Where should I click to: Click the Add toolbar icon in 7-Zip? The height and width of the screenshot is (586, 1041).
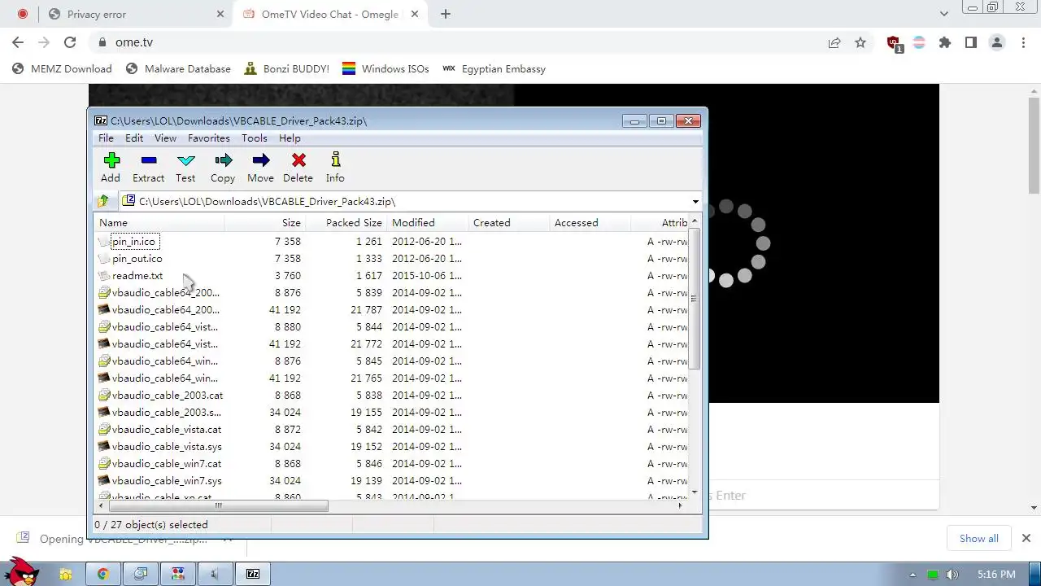click(111, 167)
